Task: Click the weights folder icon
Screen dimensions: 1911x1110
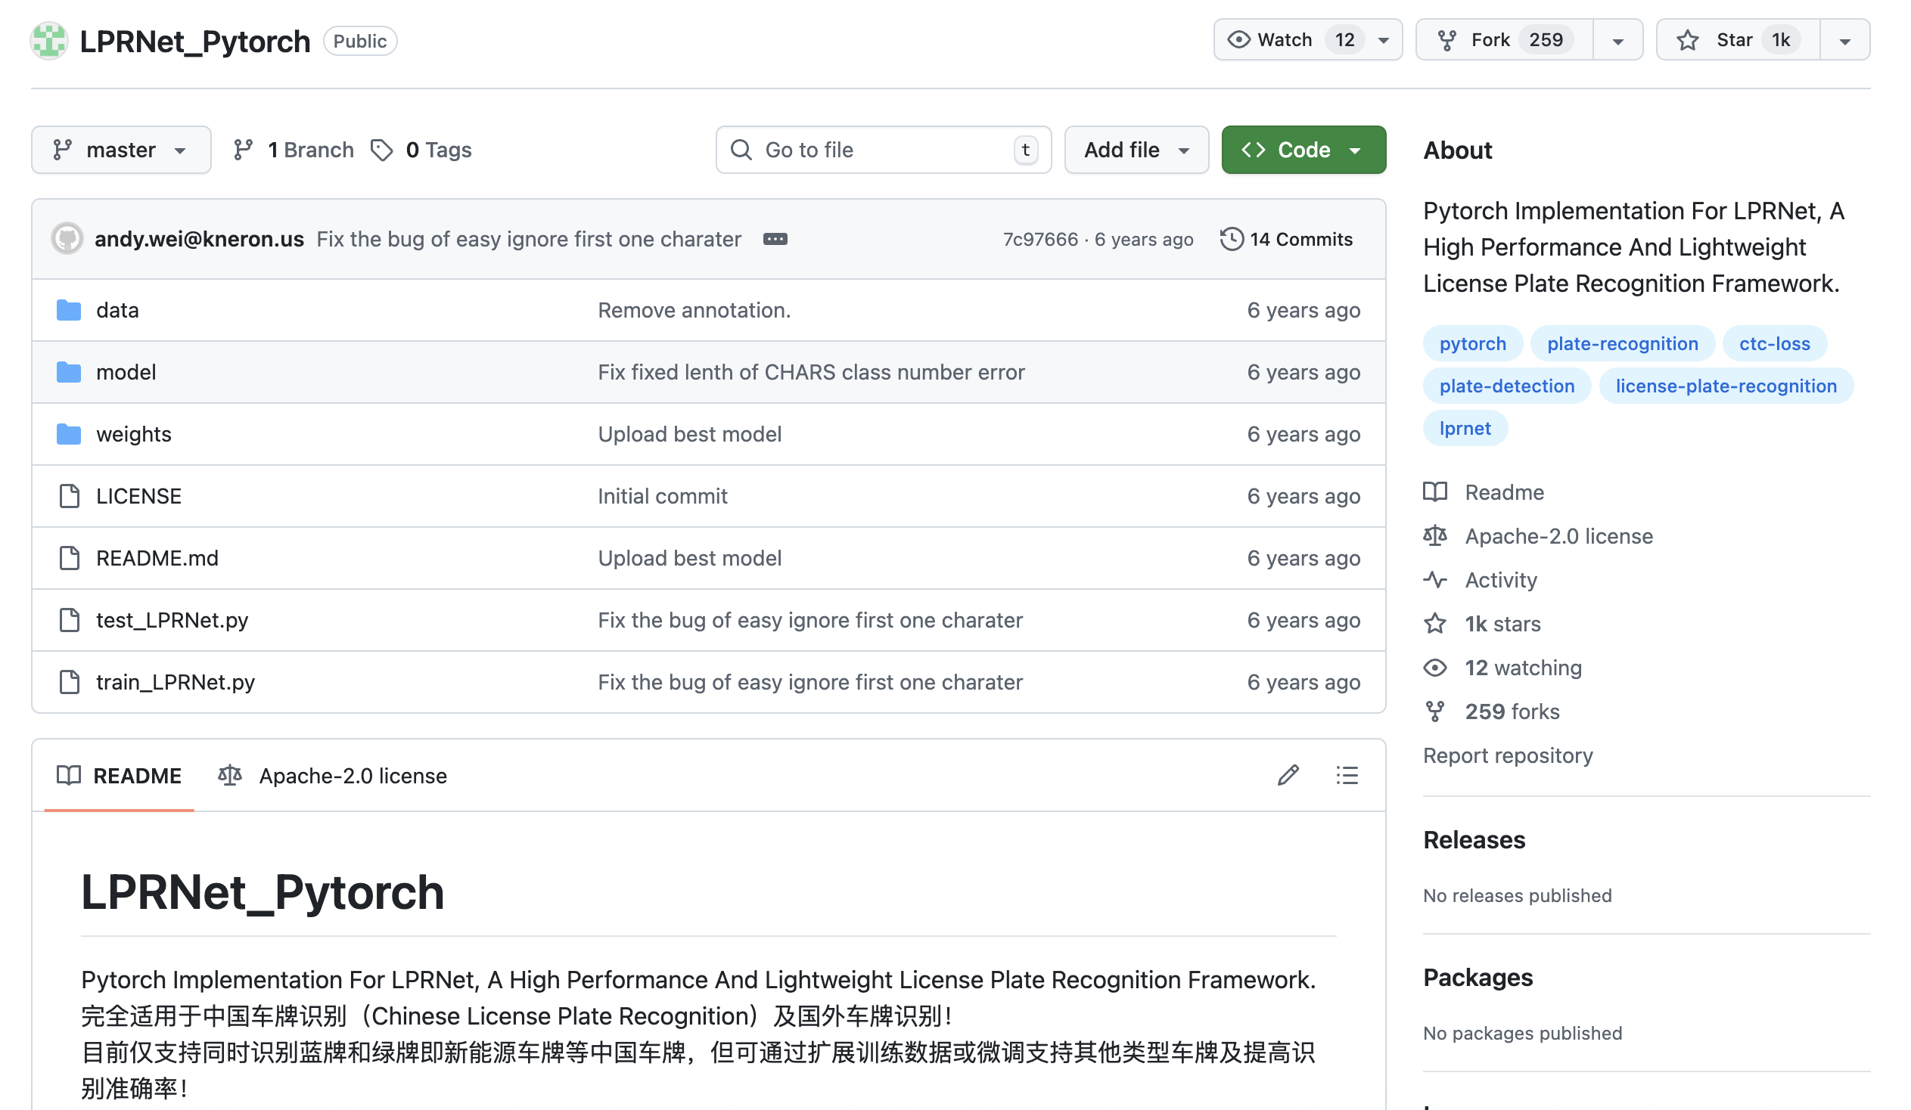Action: click(69, 434)
